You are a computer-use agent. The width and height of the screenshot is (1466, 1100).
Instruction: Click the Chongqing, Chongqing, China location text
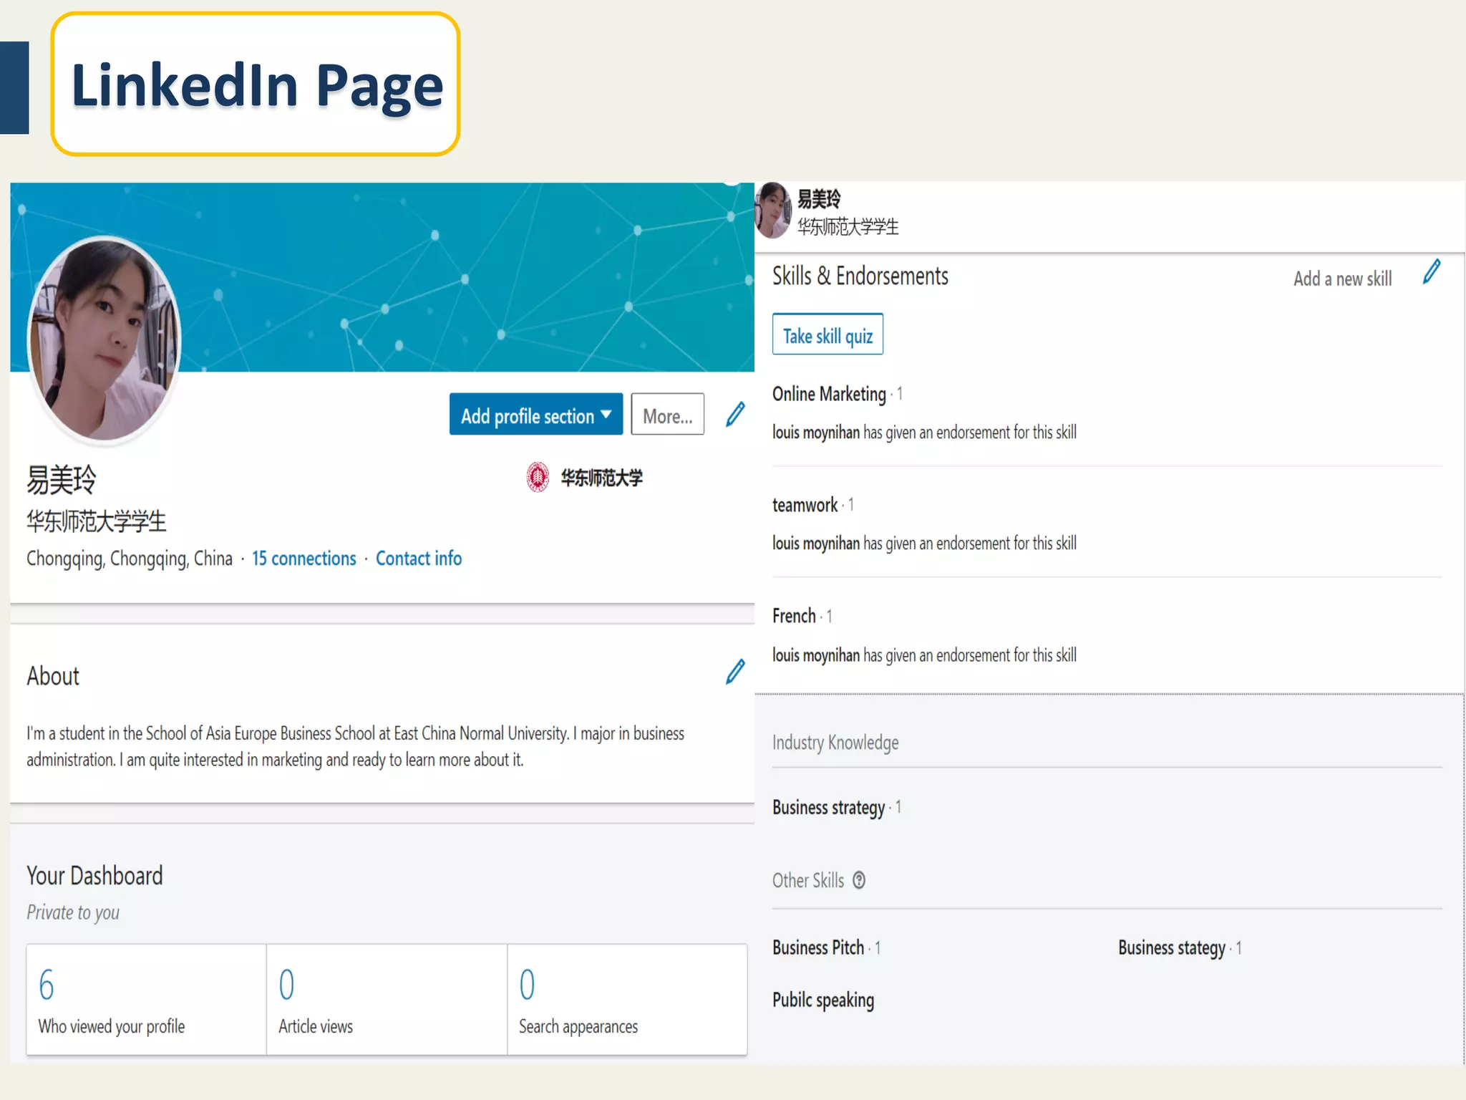[130, 559]
